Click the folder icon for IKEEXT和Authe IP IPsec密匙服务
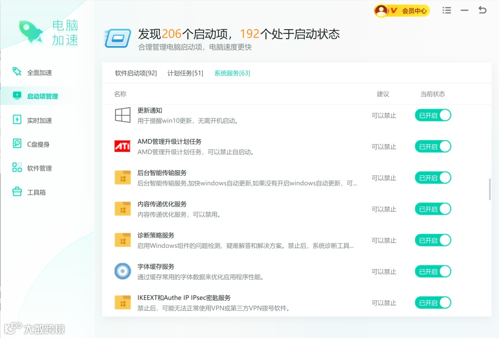Image resolution: width=499 pixels, height=338 pixels. (122, 302)
